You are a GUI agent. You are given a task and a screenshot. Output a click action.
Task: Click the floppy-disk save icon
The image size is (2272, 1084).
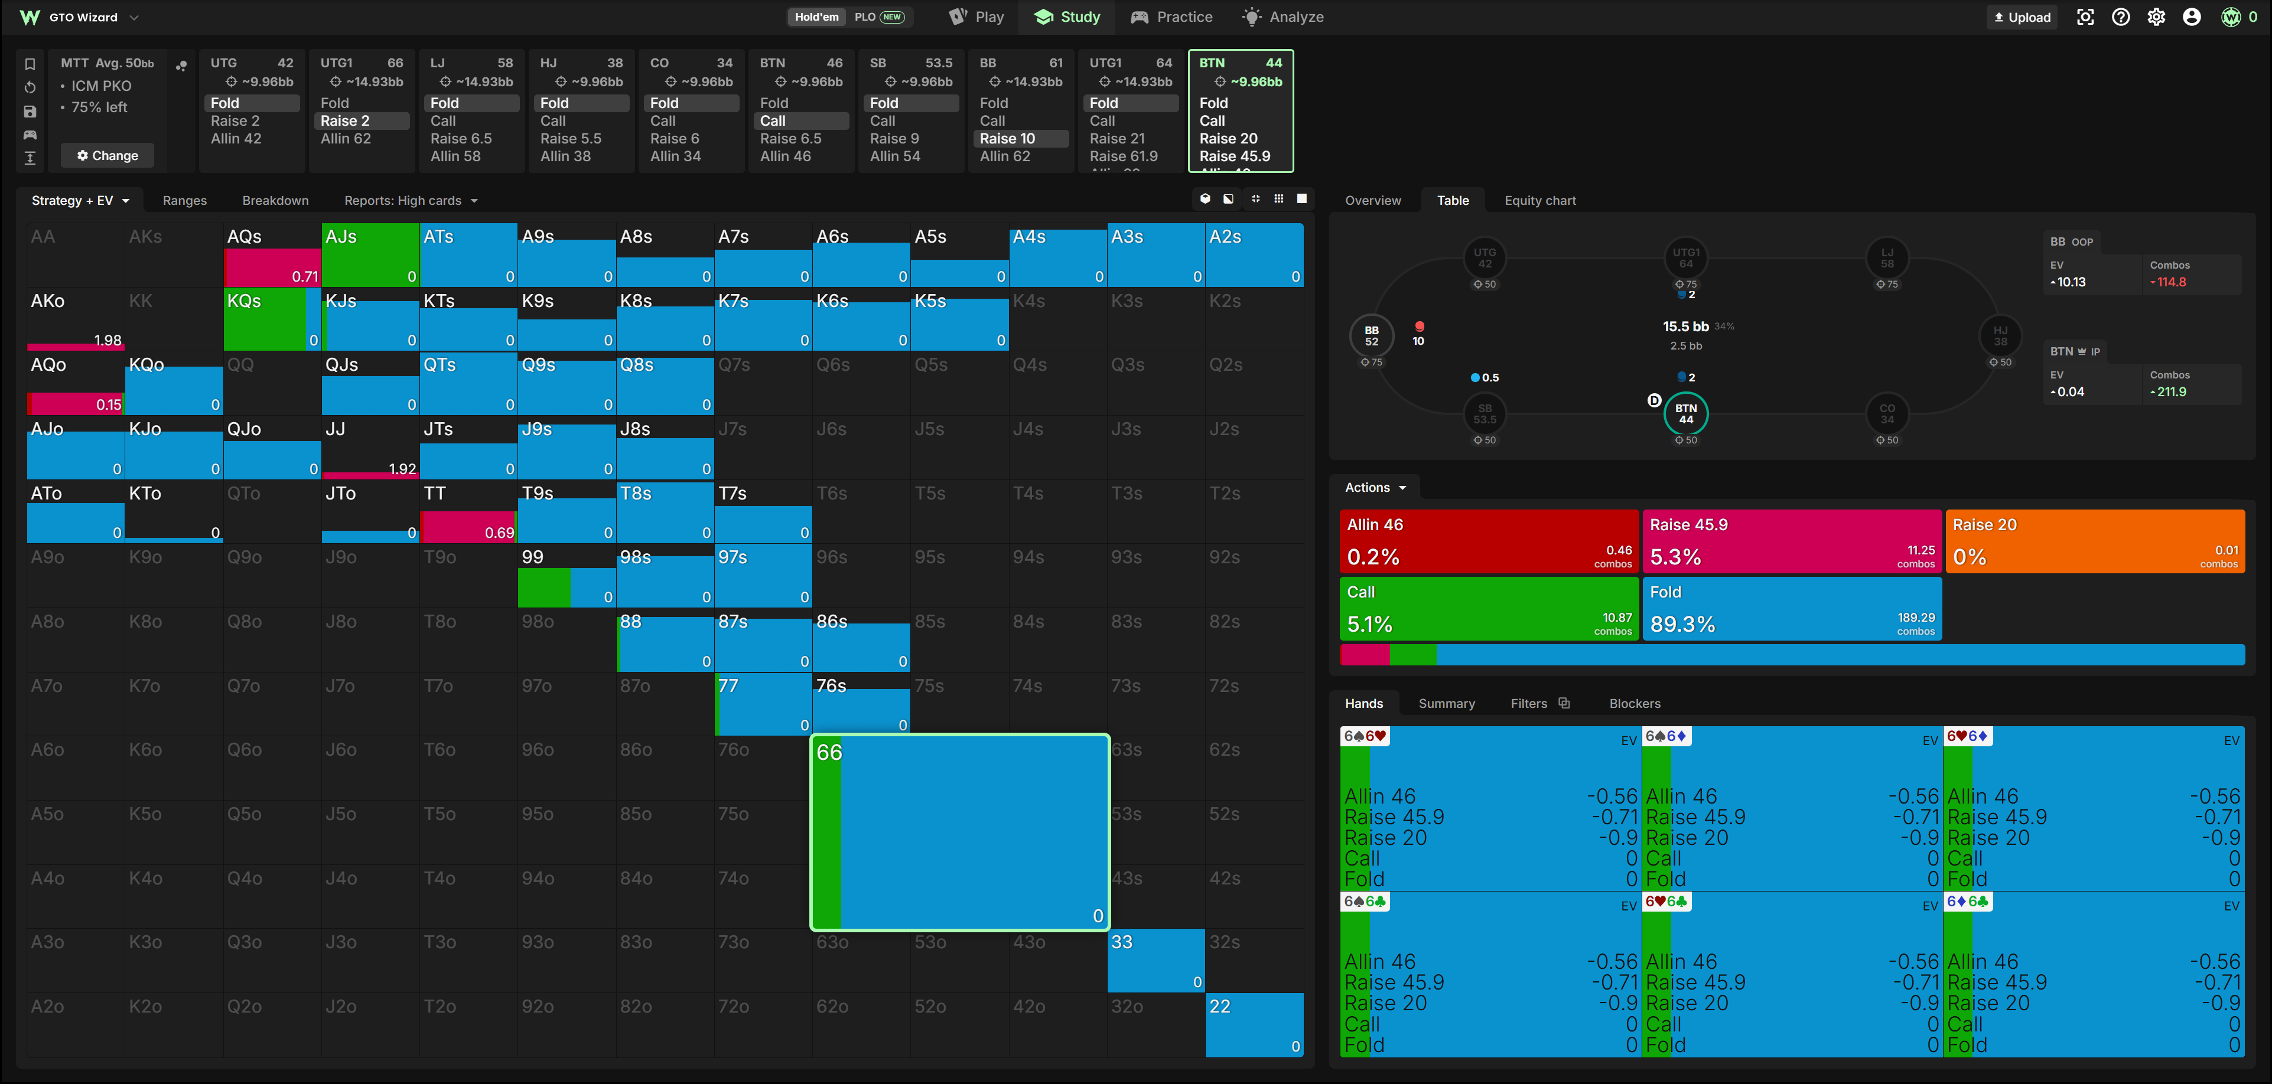point(30,111)
